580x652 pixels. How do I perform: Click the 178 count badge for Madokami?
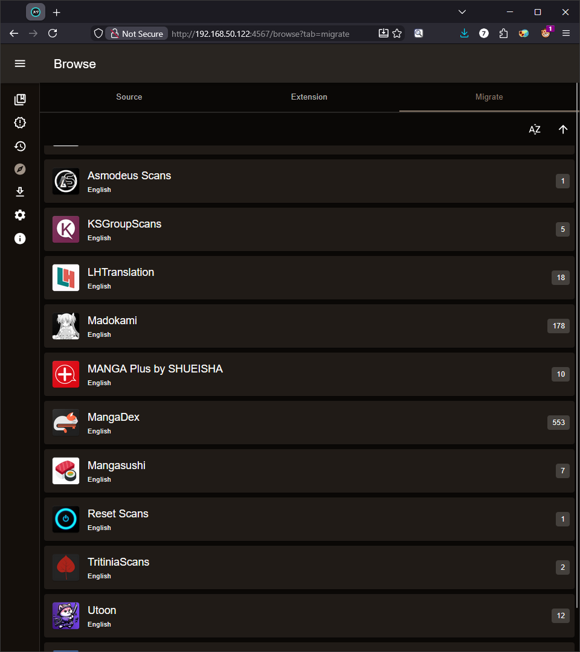coord(558,326)
